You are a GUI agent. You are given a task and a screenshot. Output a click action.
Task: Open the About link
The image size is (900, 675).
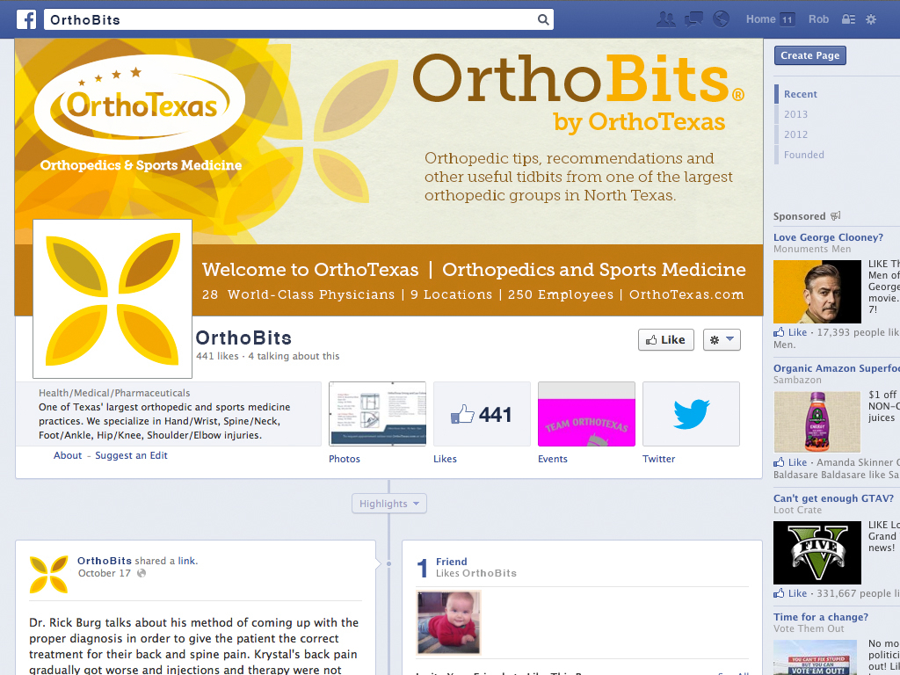pos(68,455)
